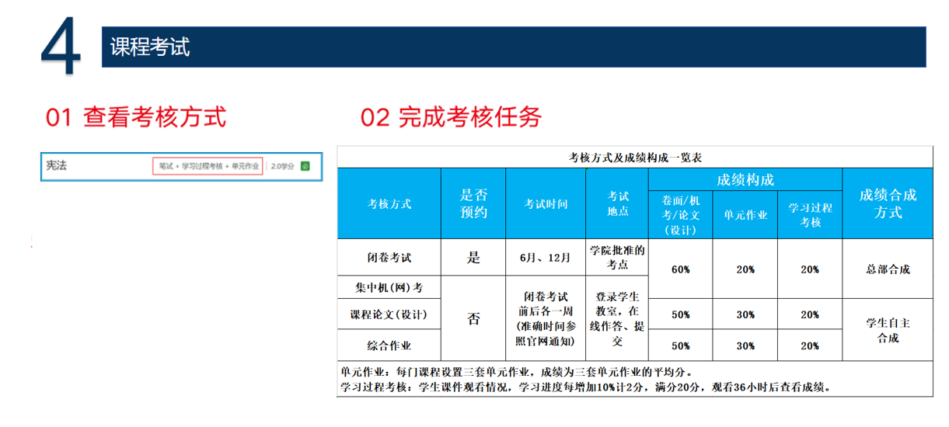Screen dimensions: 949x427
Task: Select the 课程论文(设计) row label
Action: click(389, 315)
